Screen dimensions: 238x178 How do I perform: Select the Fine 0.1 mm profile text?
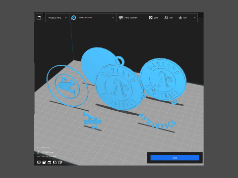131,18
